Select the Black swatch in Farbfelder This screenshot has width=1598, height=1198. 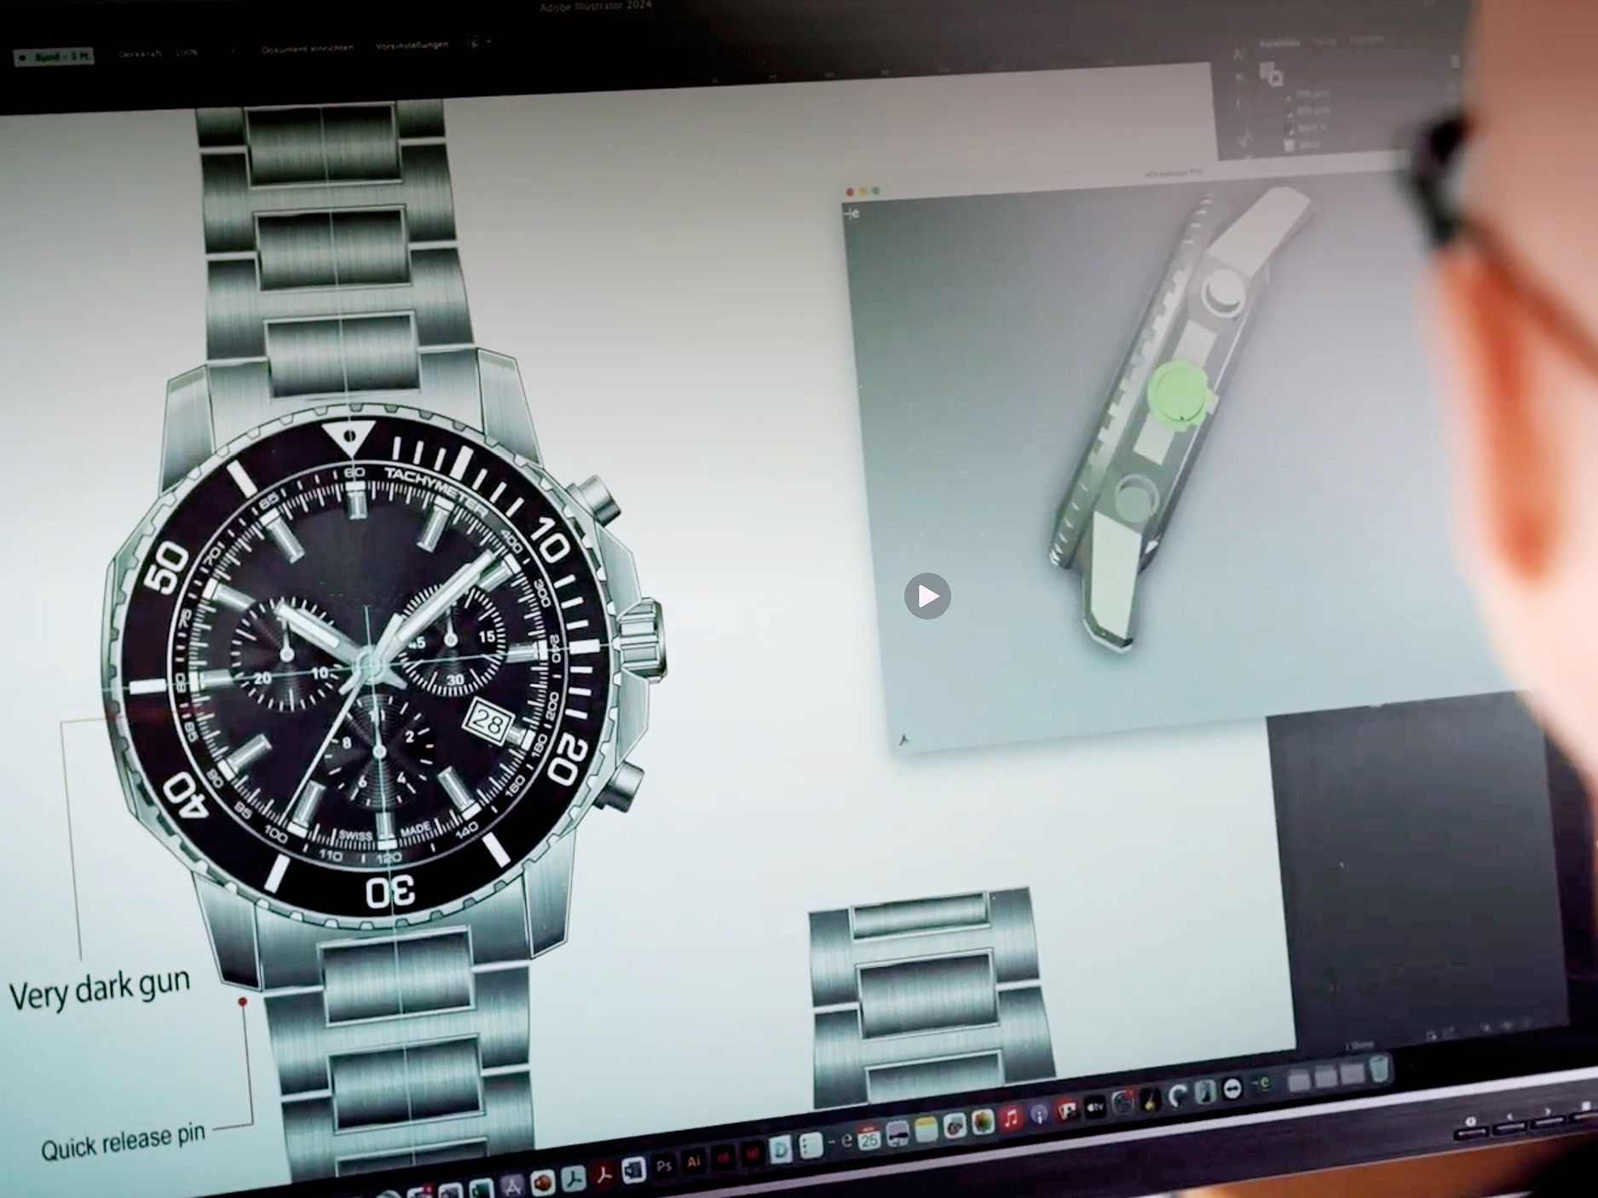tap(1289, 129)
